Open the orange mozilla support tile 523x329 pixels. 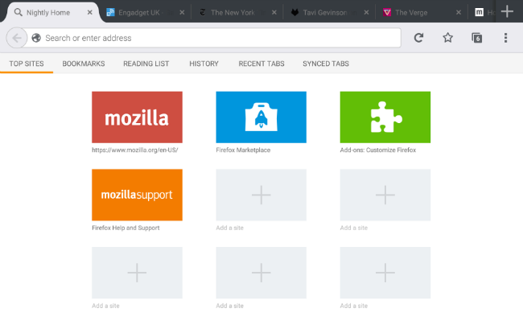coord(137,195)
